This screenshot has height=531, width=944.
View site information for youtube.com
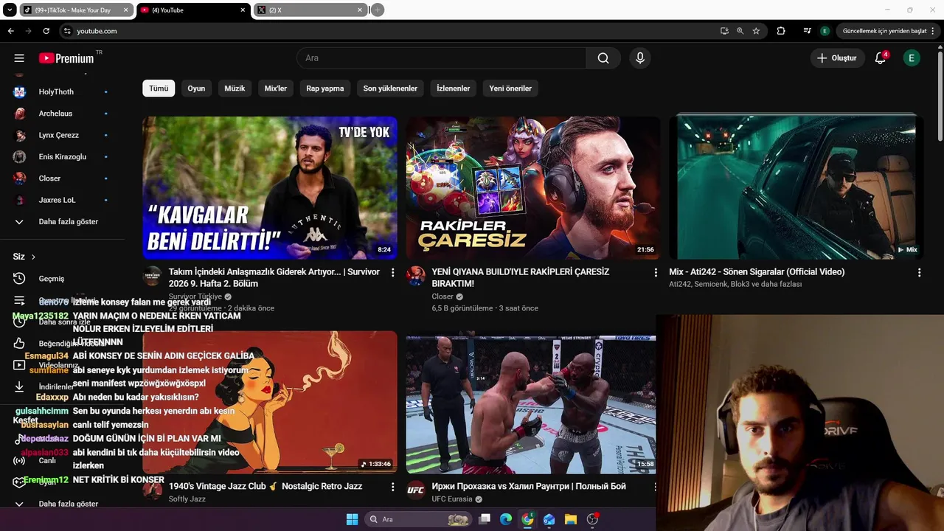pos(67,31)
